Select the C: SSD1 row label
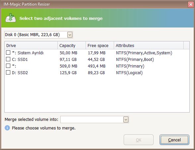This screenshot has width=195, height=150. click(20, 60)
